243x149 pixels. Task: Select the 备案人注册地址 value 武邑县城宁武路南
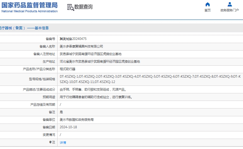(91, 54)
